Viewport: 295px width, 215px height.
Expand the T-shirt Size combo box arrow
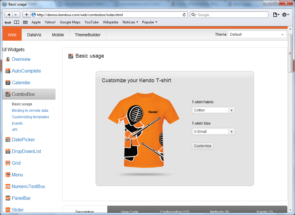click(x=231, y=132)
